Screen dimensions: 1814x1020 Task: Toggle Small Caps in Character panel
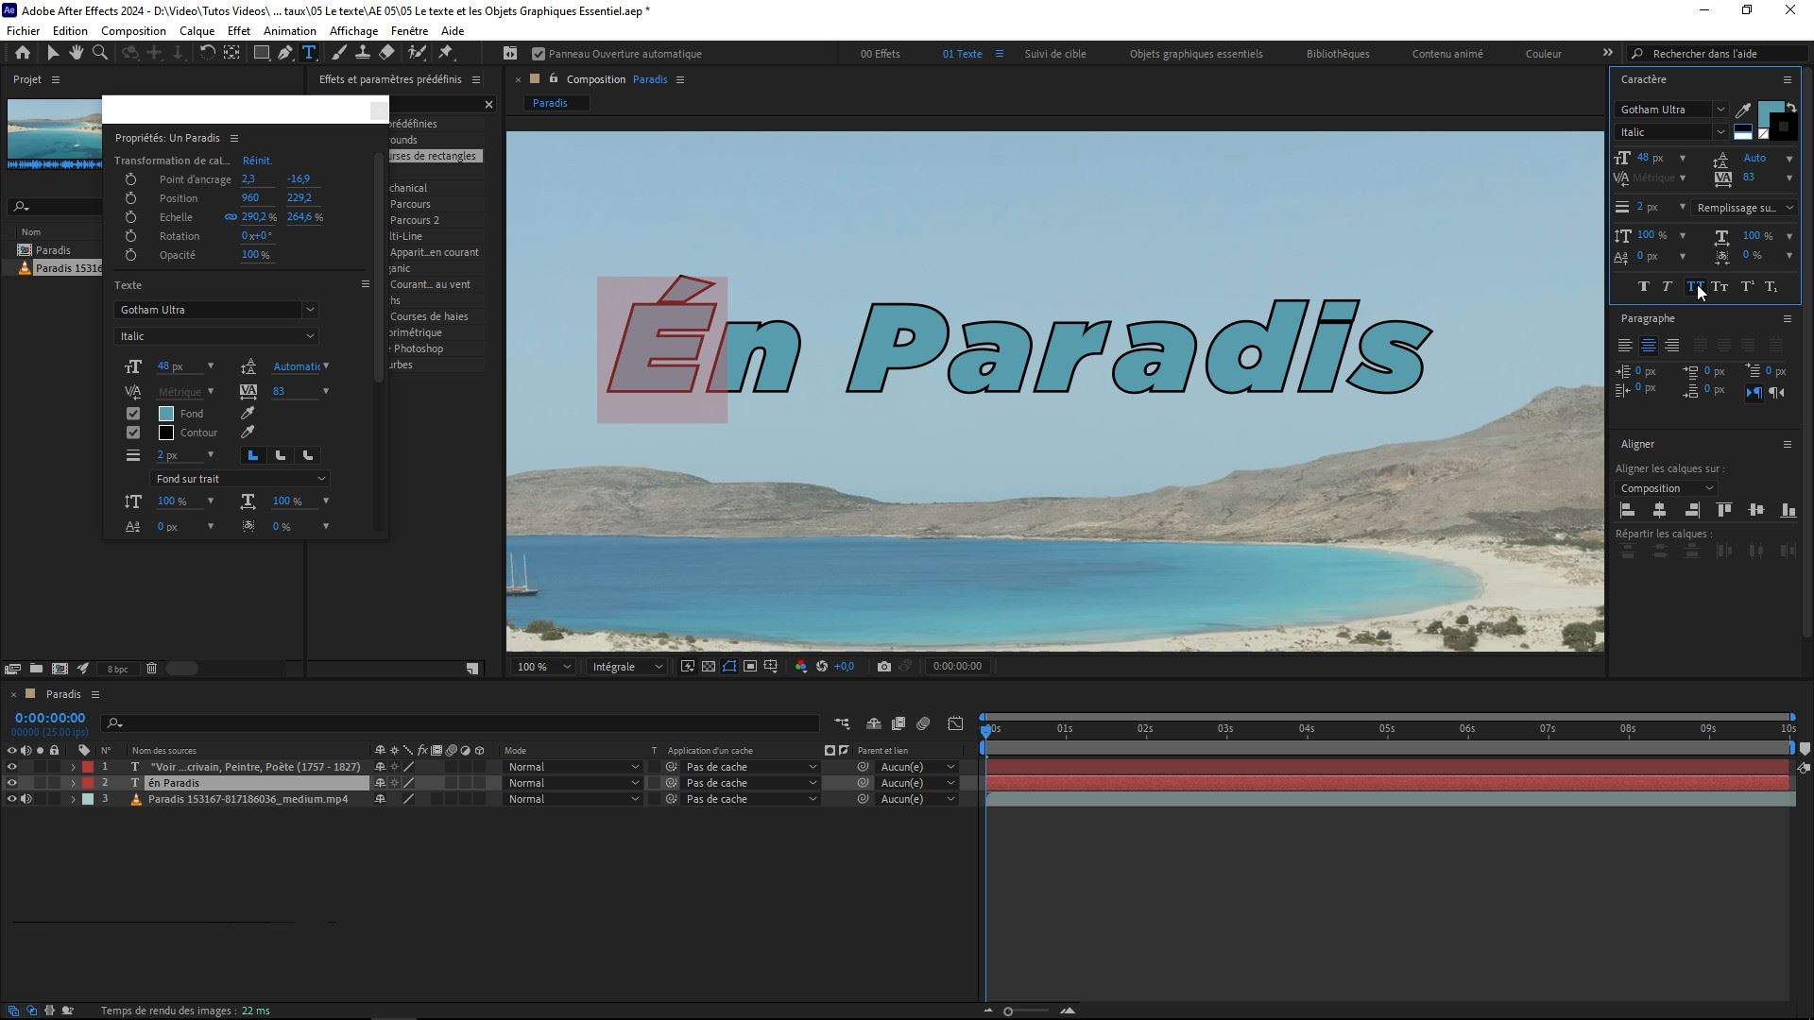pyautogui.click(x=1720, y=286)
